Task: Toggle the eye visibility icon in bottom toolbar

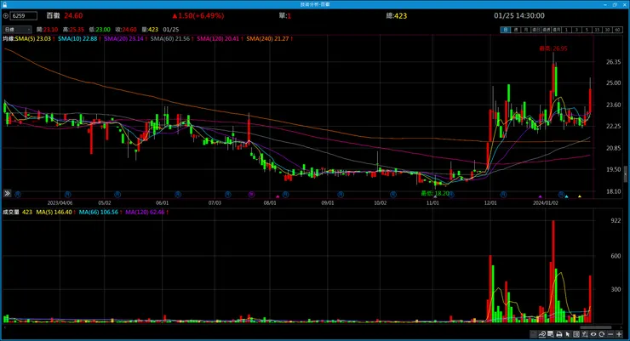Action: pyautogui.click(x=593, y=334)
